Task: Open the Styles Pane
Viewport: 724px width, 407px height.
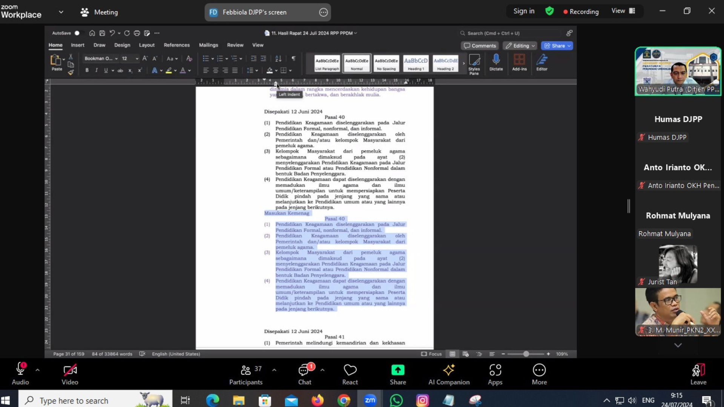Action: [x=474, y=64]
